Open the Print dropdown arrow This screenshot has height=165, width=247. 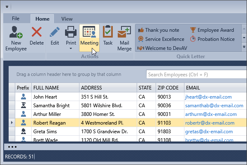click(x=71, y=49)
